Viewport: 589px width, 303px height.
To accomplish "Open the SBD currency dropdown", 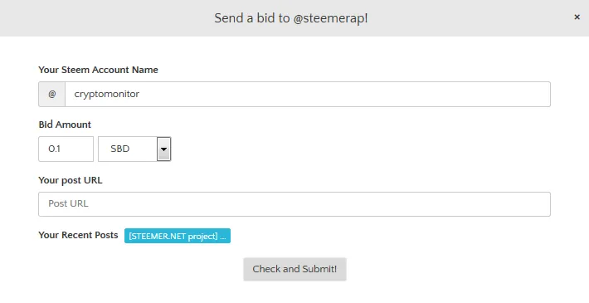I will tap(134, 149).
